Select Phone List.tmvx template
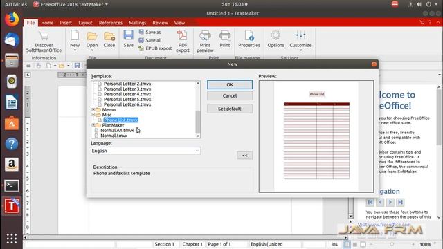The width and height of the screenshot is (443, 249). pyautogui.click(x=120, y=120)
